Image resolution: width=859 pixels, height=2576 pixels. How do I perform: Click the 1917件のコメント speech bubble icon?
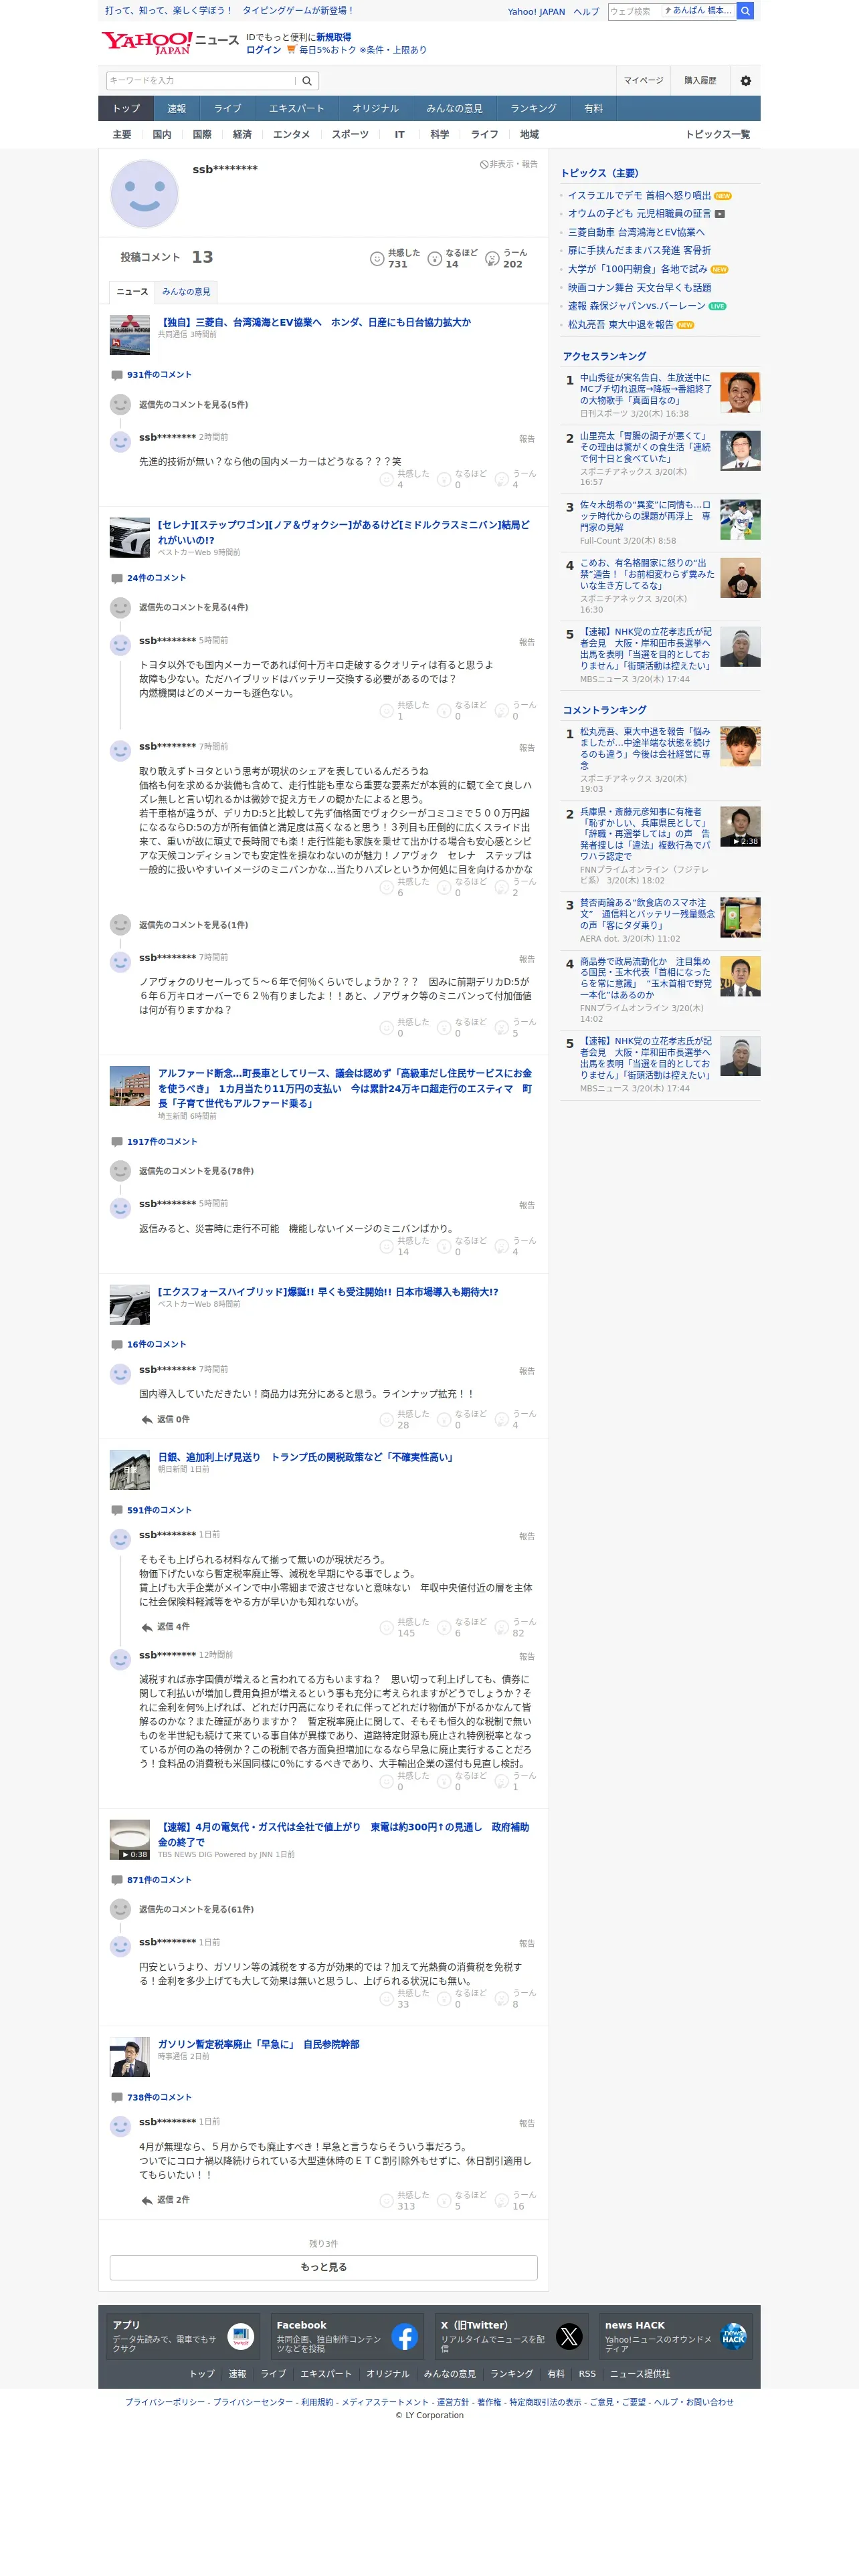[x=117, y=1142]
